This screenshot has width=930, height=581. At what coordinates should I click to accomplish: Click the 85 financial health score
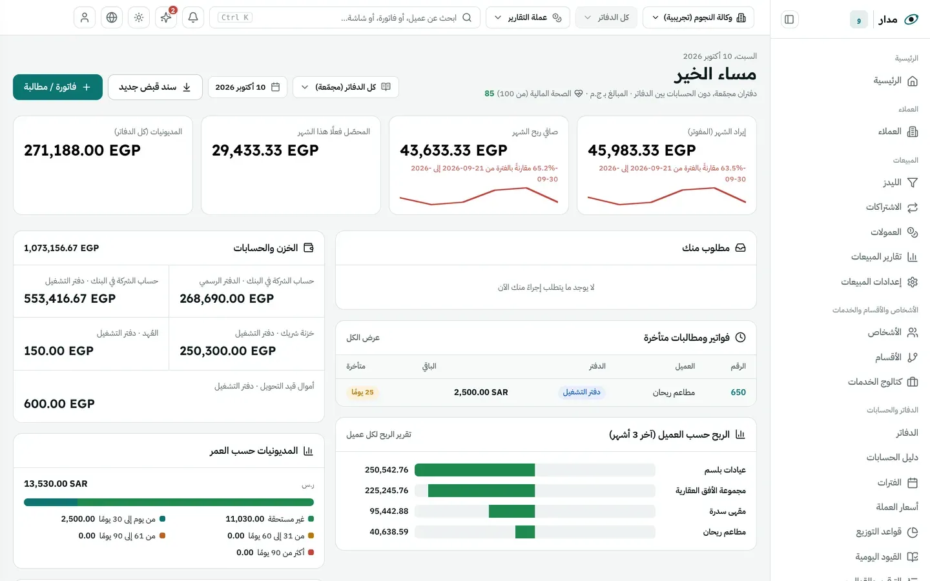(490, 94)
